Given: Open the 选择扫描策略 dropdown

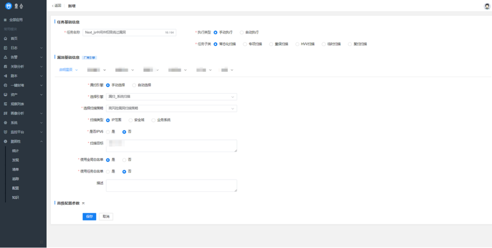Looking at the screenshot, I should (171, 108).
